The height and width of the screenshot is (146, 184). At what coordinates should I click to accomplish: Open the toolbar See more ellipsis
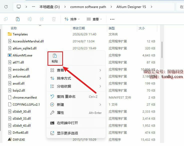(112, 19)
